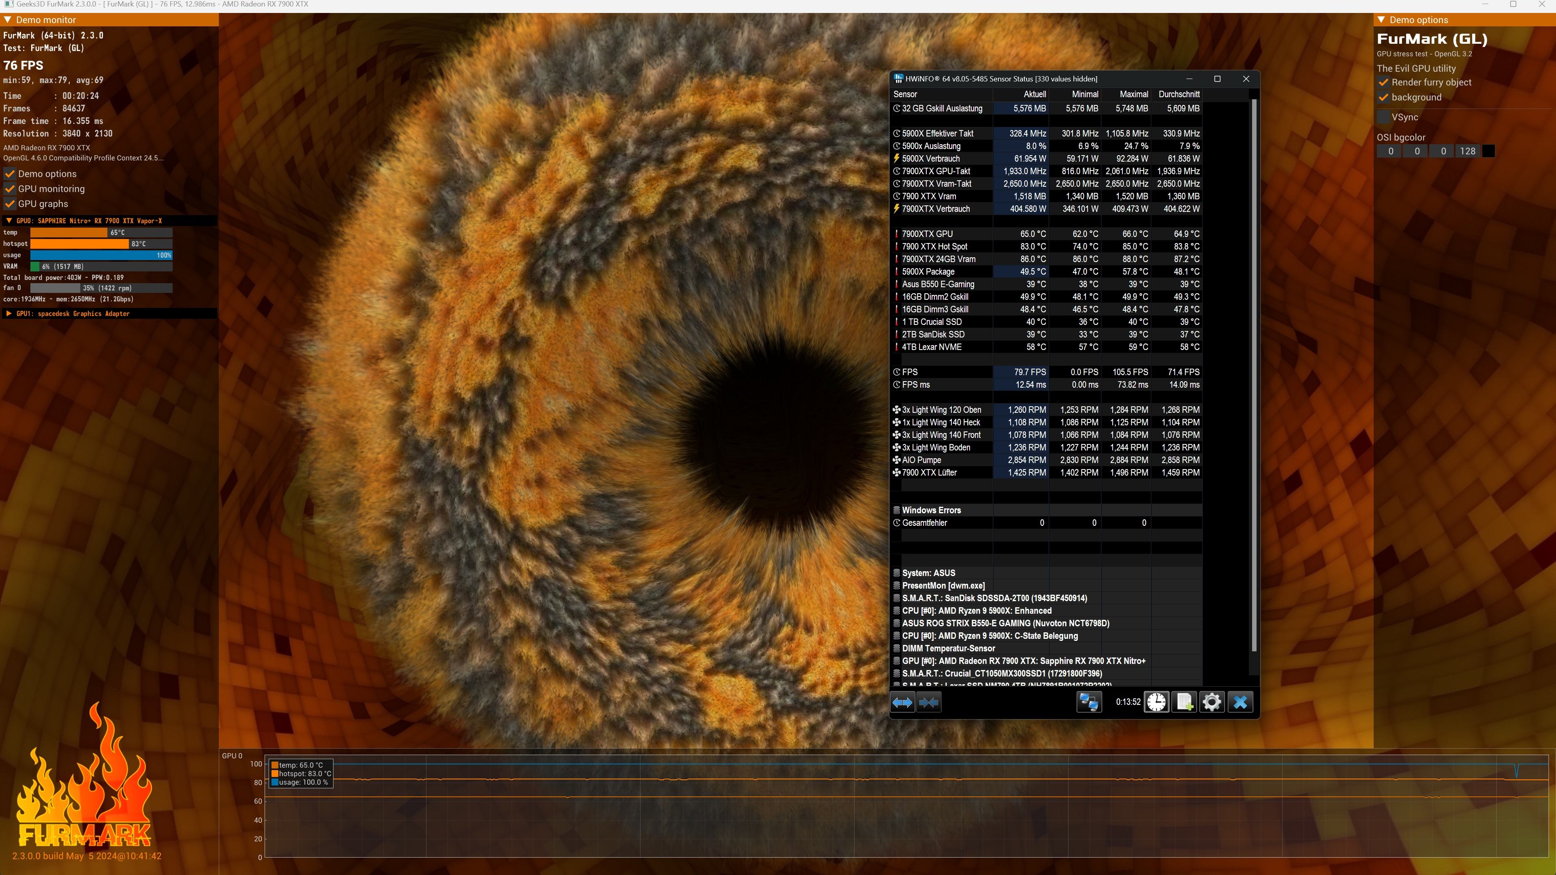The image size is (1556, 875).
Task: Expand GPU1 spacedesk Graphics Adapter section
Action: click(x=9, y=314)
